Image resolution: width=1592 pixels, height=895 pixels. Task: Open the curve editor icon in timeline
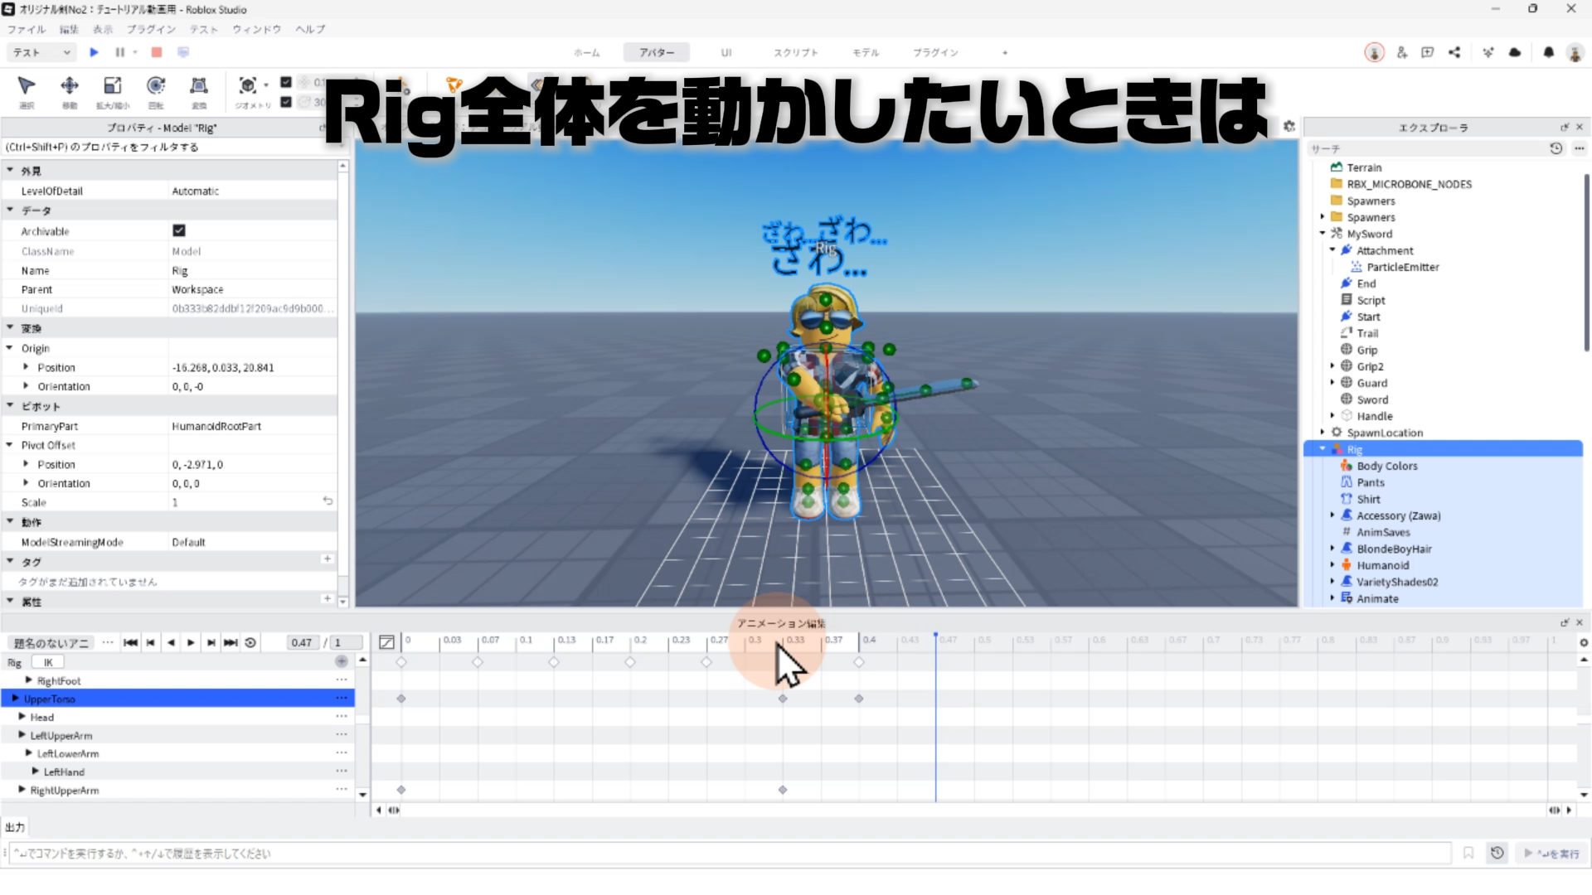pos(386,642)
